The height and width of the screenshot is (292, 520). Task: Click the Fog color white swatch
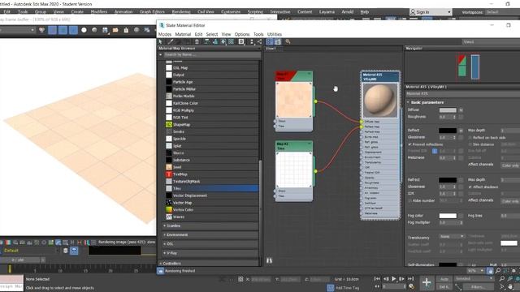coord(448,216)
